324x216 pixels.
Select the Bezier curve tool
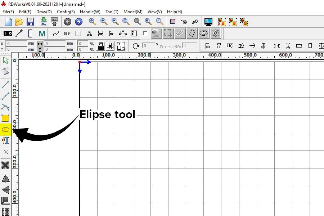tap(5, 107)
